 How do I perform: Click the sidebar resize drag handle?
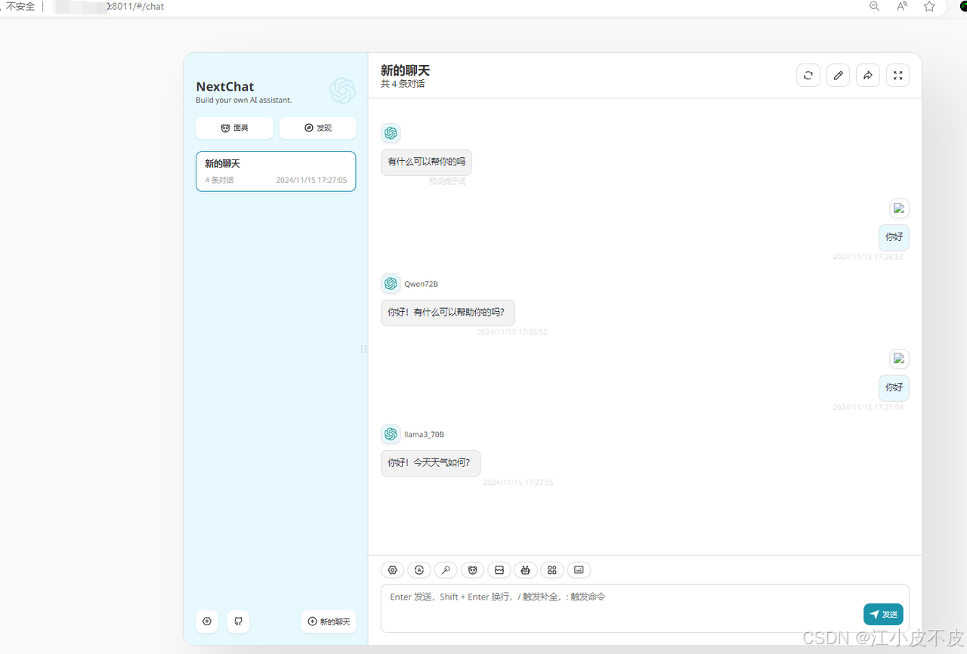click(x=363, y=349)
